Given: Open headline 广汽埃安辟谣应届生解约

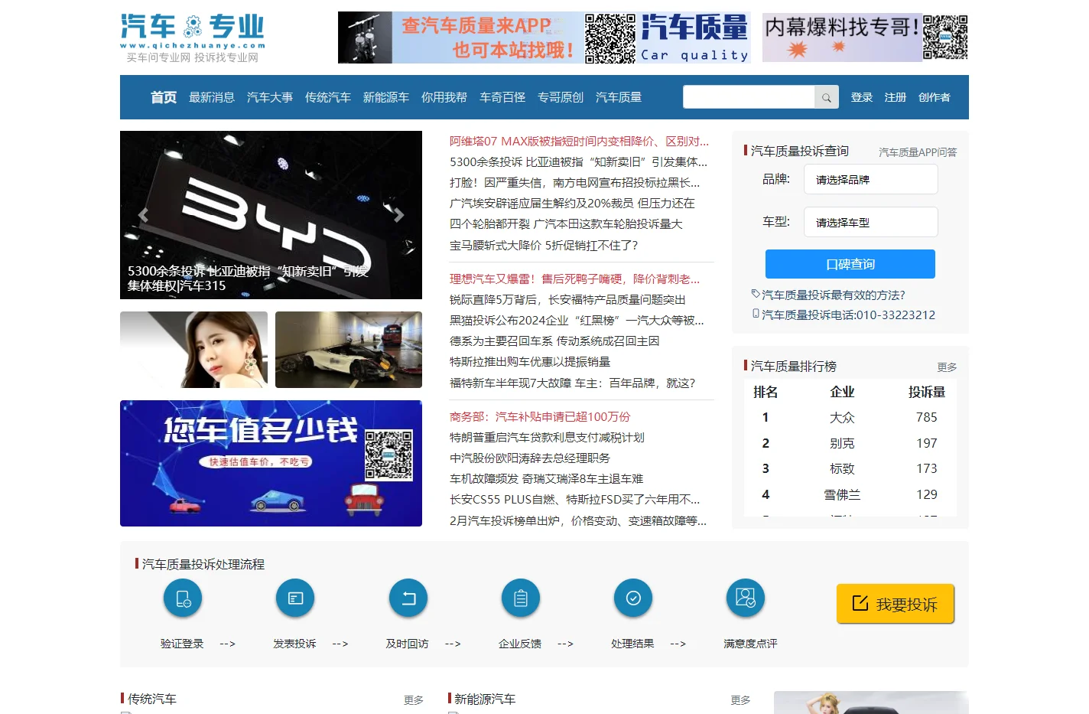Looking at the screenshot, I should pos(572,203).
